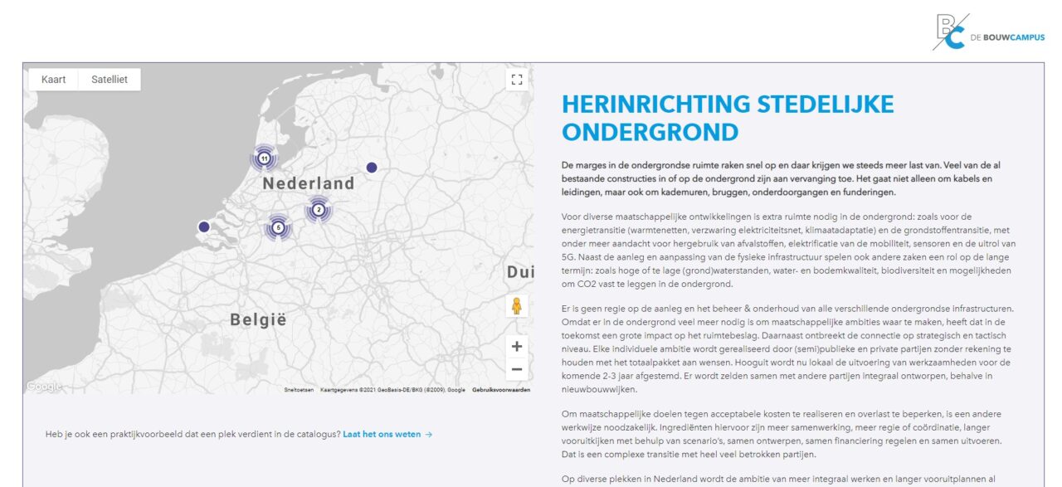Open the marker cluster labeled 2
The image size is (1062, 487).
point(319,210)
